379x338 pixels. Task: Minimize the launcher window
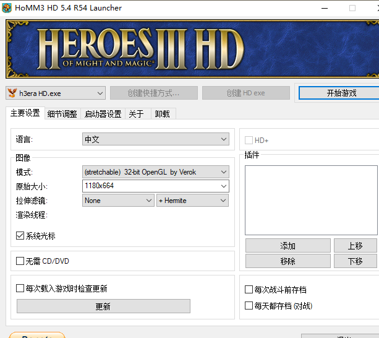325,8
